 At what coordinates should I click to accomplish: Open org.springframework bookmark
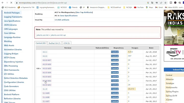tap(46, 7)
